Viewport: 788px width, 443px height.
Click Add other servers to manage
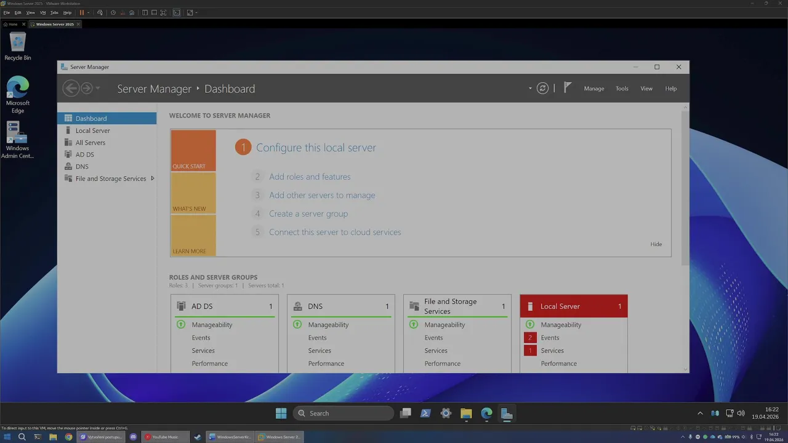point(322,195)
